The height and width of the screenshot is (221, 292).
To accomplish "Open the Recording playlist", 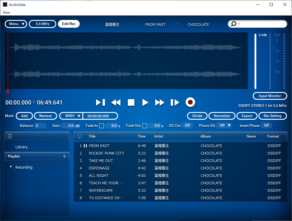I will [24, 167].
